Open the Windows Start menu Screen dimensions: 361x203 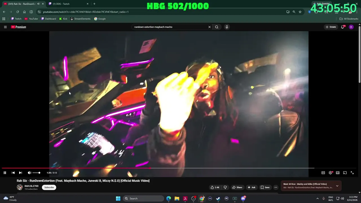click(118, 198)
